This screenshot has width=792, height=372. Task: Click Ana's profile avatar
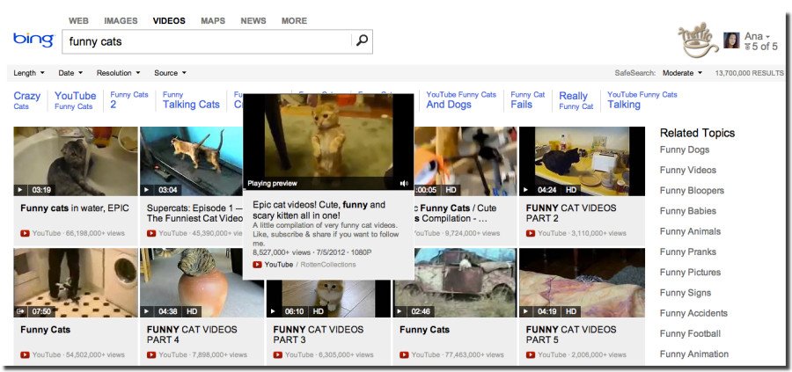pyautogui.click(x=731, y=40)
